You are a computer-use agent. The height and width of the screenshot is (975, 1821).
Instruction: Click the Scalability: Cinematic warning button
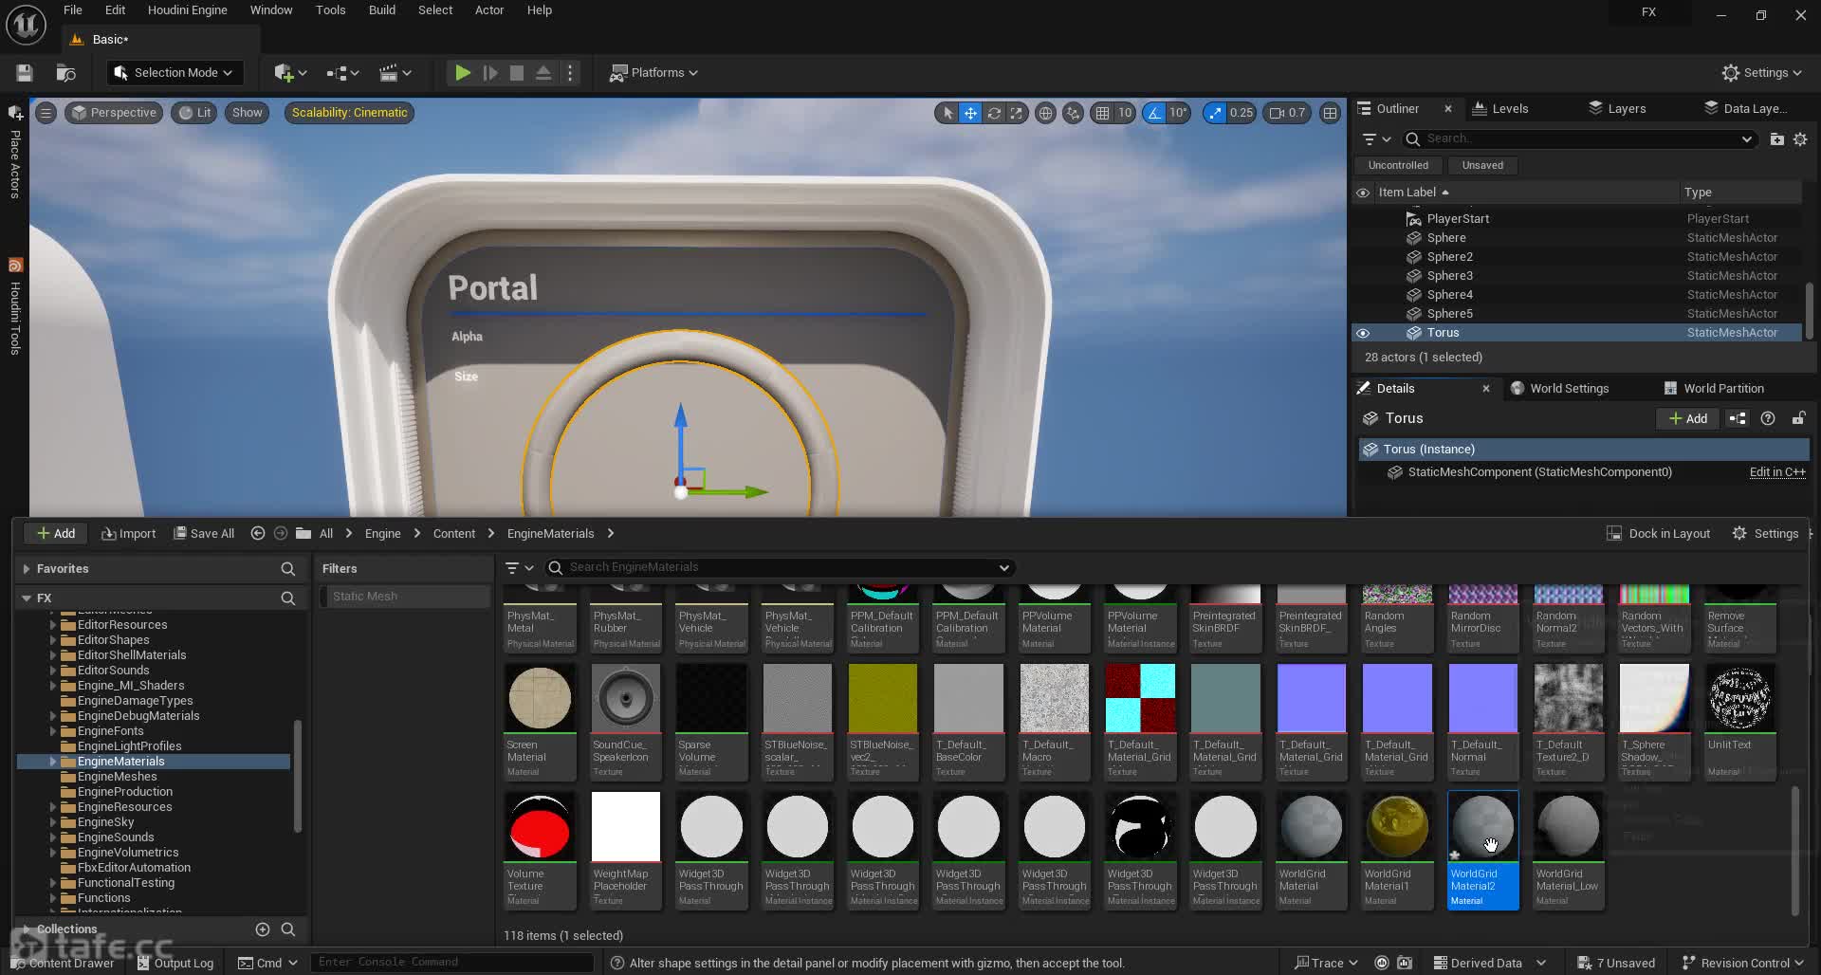coord(349,113)
